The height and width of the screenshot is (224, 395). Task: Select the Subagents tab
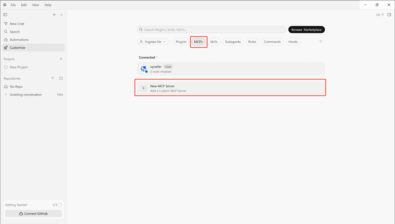(233, 42)
